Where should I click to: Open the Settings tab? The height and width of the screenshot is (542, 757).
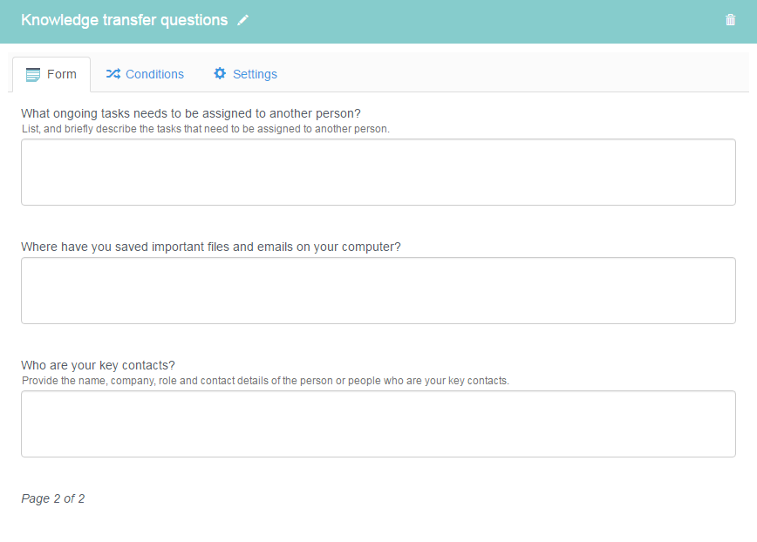click(245, 74)
